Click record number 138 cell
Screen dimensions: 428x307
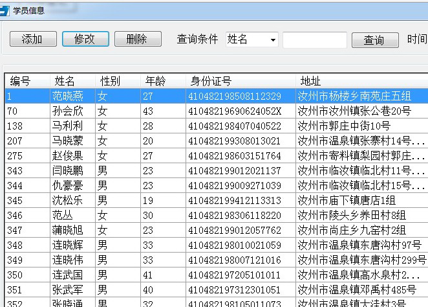click(27, 126)
